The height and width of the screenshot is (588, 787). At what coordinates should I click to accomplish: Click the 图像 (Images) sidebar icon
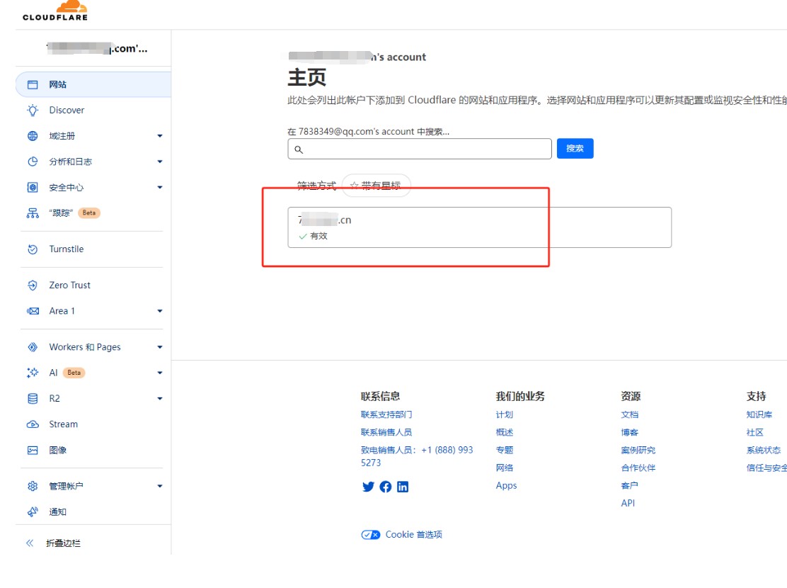click(x=33, y=451)
